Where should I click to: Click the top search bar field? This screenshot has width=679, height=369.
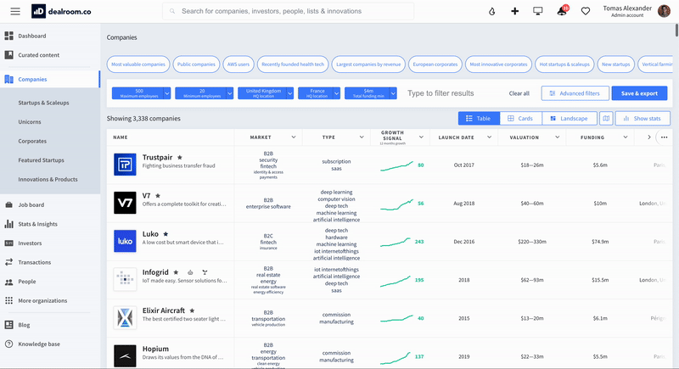pos(288,11)
